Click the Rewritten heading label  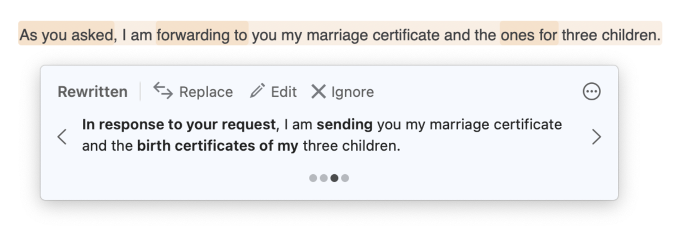(x=92, y=92)
